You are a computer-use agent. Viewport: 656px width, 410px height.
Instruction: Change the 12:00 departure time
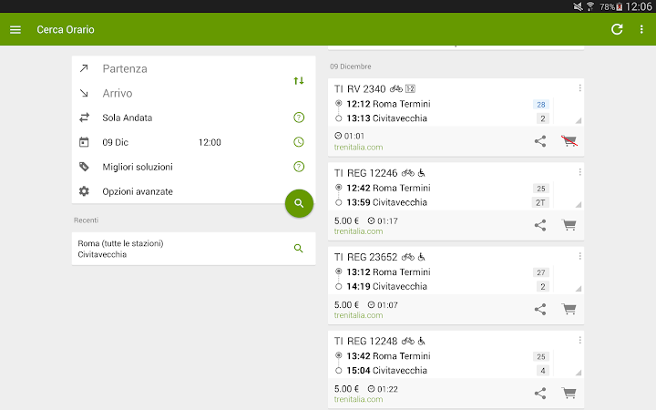[210, 142]
